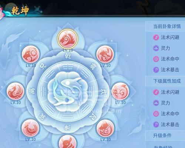The image size is (185, 148).
Task: Select the dog medallion beside 艮
Action: pos(105,128)
